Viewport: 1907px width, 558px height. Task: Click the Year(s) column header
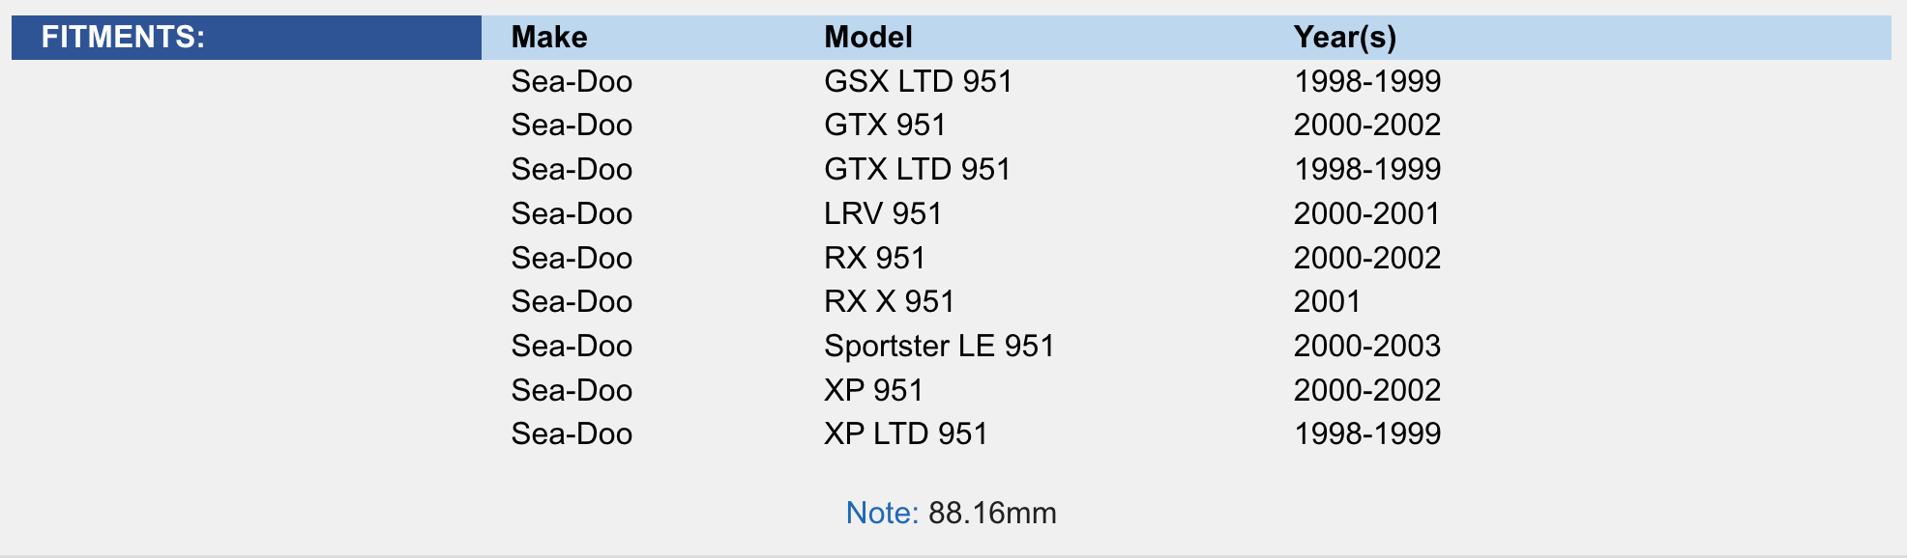point(1344,38)
